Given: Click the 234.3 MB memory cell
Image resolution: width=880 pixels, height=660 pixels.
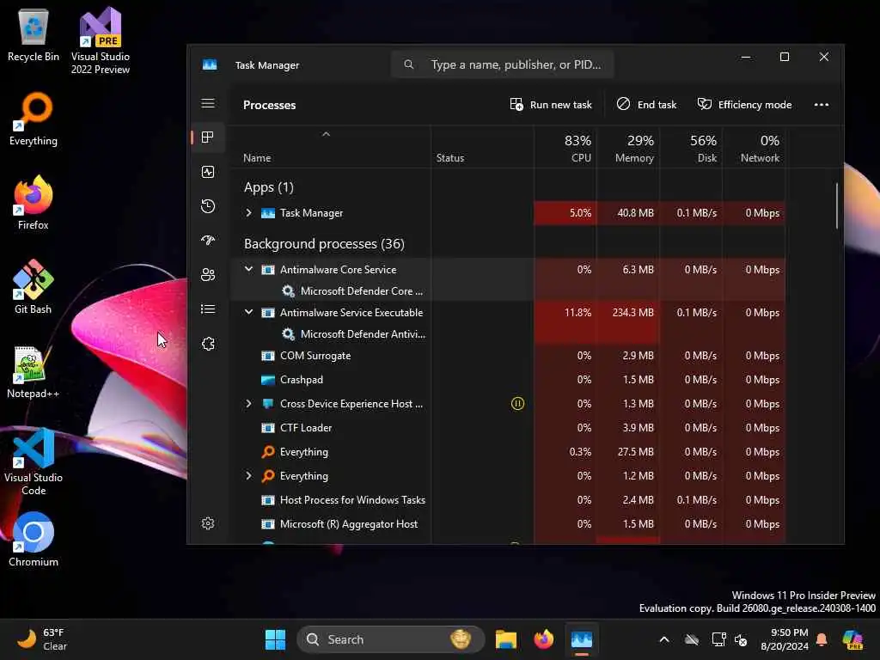Looking at the screenshot, I should 628,313.
